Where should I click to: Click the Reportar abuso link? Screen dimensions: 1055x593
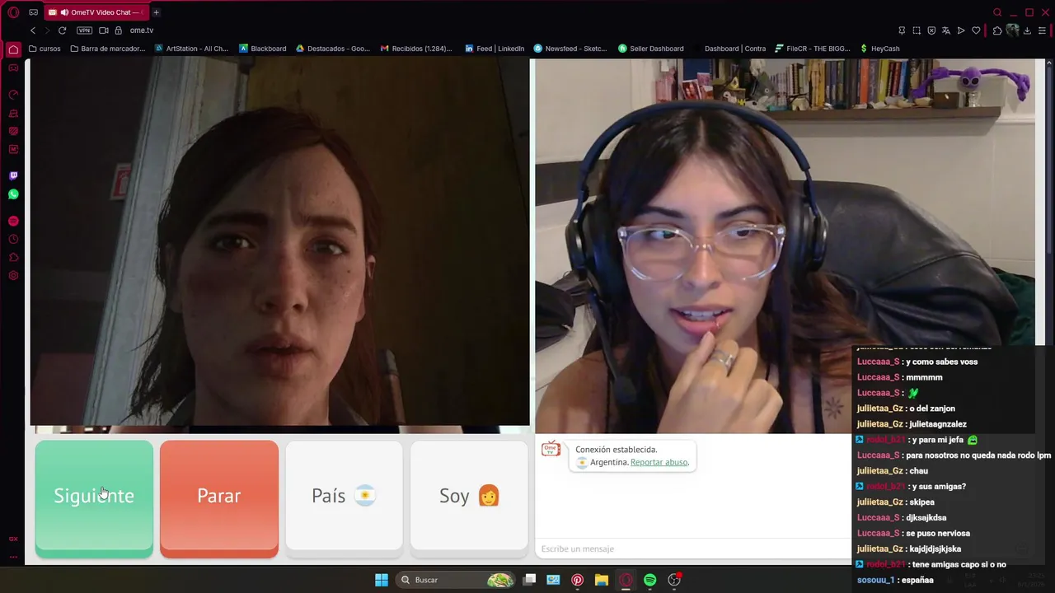(659, 462)
